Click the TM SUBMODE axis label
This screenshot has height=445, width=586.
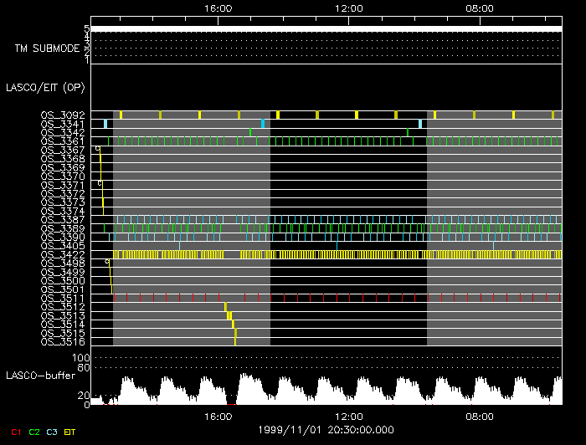47,49
